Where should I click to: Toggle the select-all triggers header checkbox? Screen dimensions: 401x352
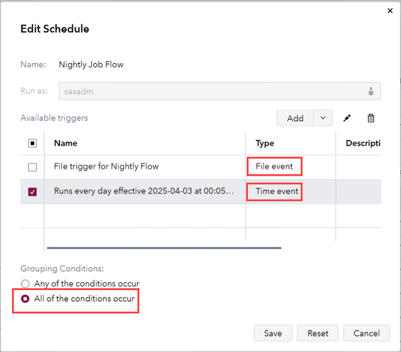point(32,143)
